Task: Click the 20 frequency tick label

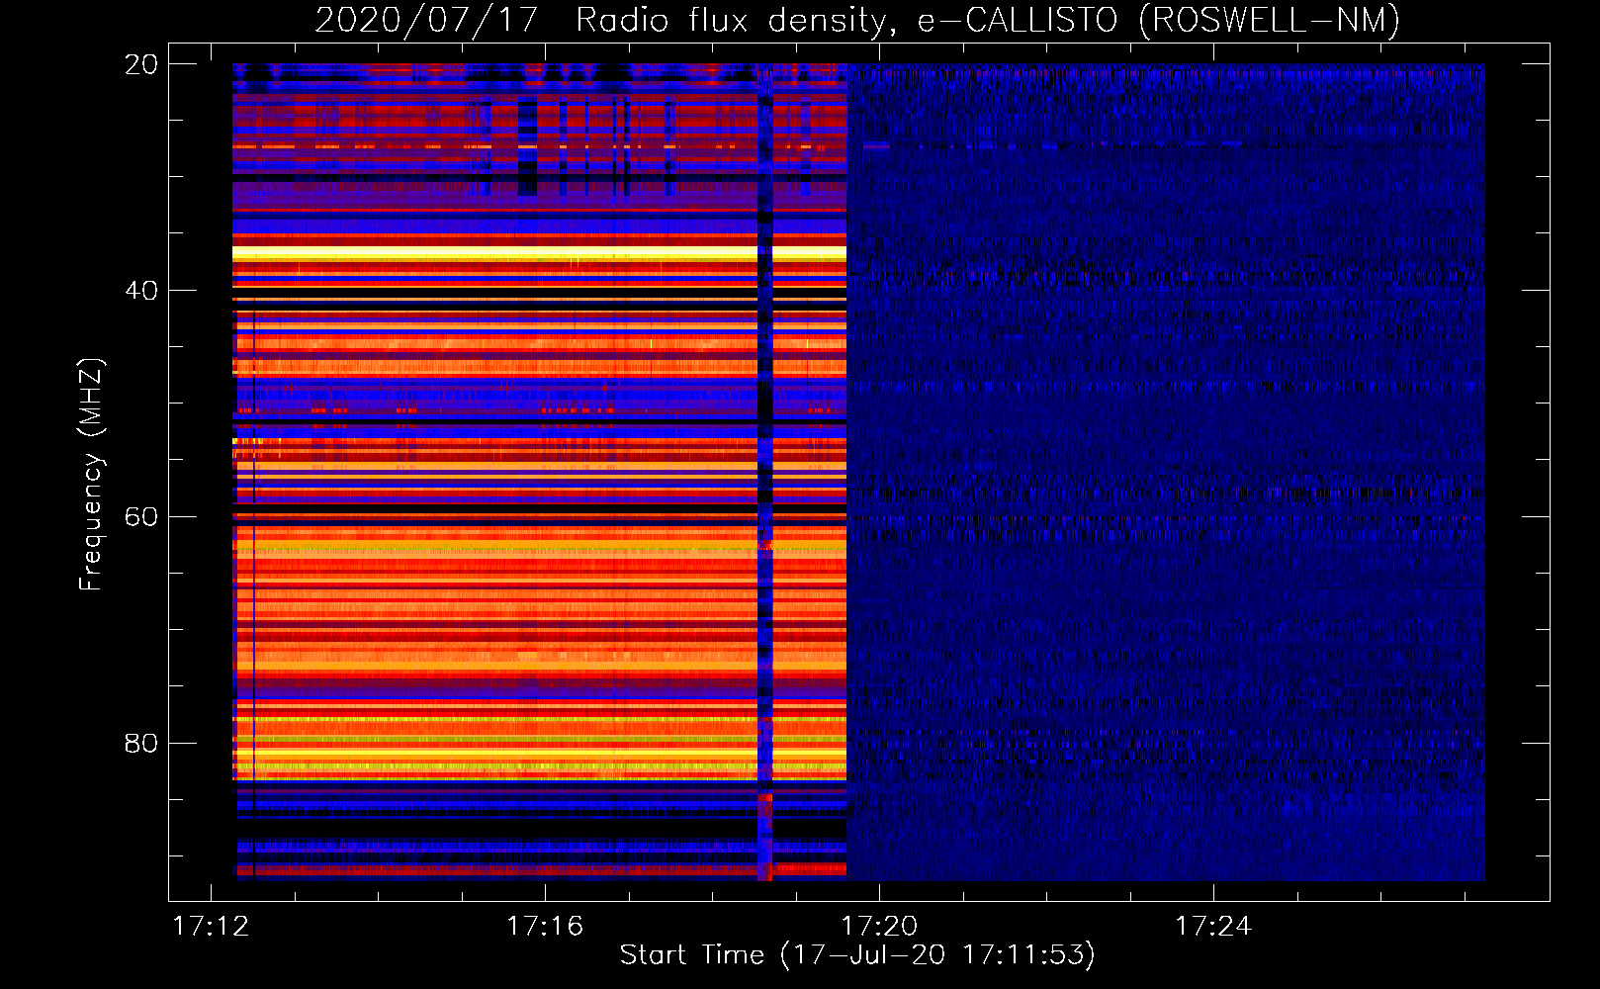Action: point(140,64)
